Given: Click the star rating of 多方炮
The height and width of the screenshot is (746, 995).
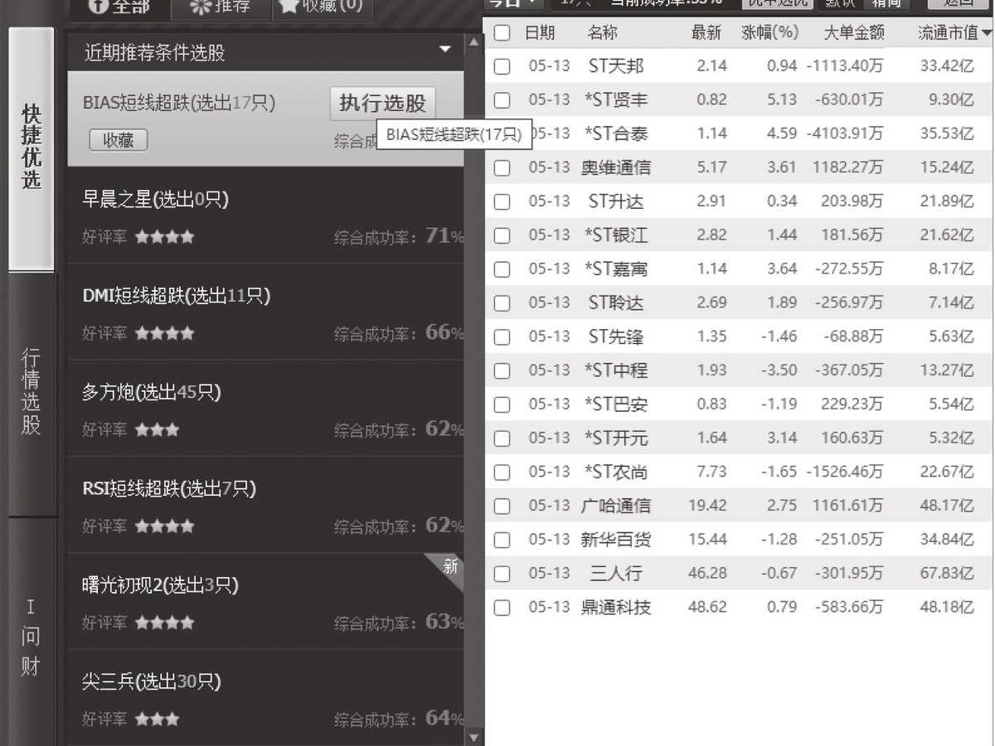Looking at the screenshot, I should (x=157, y=430).
